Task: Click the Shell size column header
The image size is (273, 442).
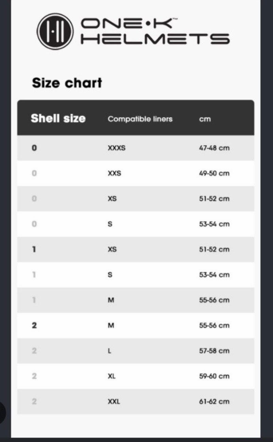Action: pos(58,118)
